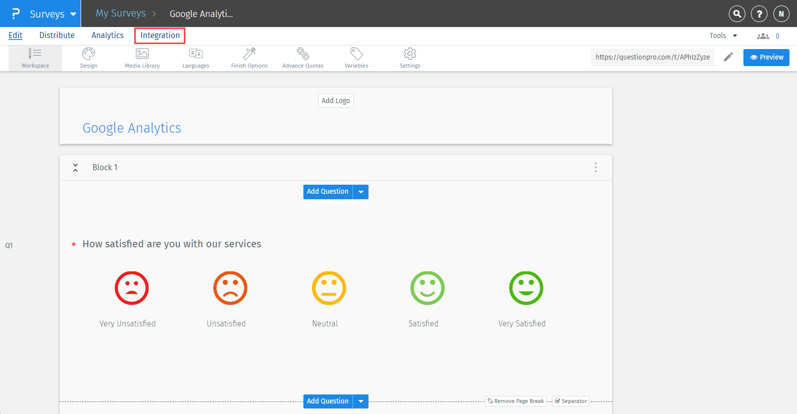
Task: Open the user profile N avatar
Action: point(781,14)
